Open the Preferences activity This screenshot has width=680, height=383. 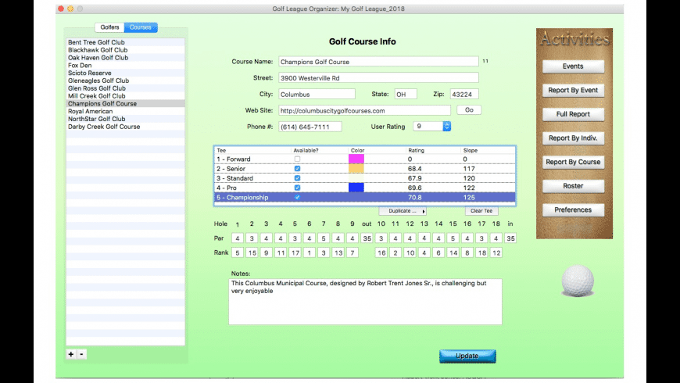[573, 210]
